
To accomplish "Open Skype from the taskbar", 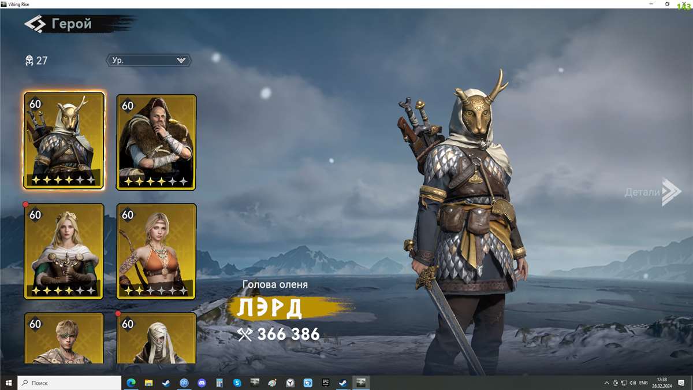I will (237, 382).
